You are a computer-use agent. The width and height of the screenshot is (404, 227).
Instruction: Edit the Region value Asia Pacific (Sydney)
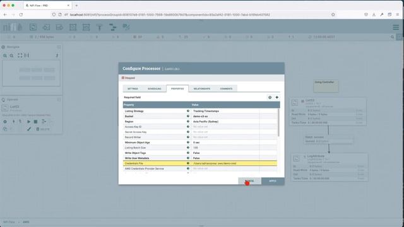pos(225,122)
